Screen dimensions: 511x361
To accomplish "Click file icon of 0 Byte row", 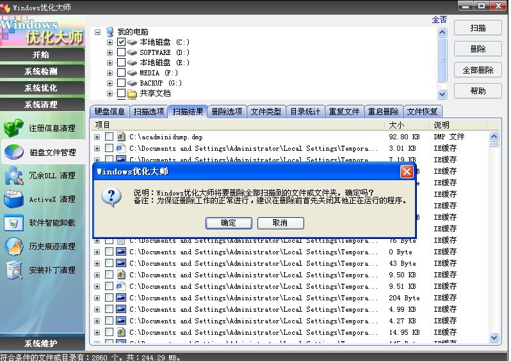I will click(121, 252).
